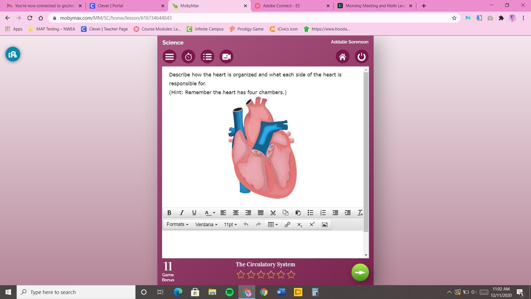Go to the MobyMax home icon
This screenshot has width=531, height=299.
[x=342, y=57]
